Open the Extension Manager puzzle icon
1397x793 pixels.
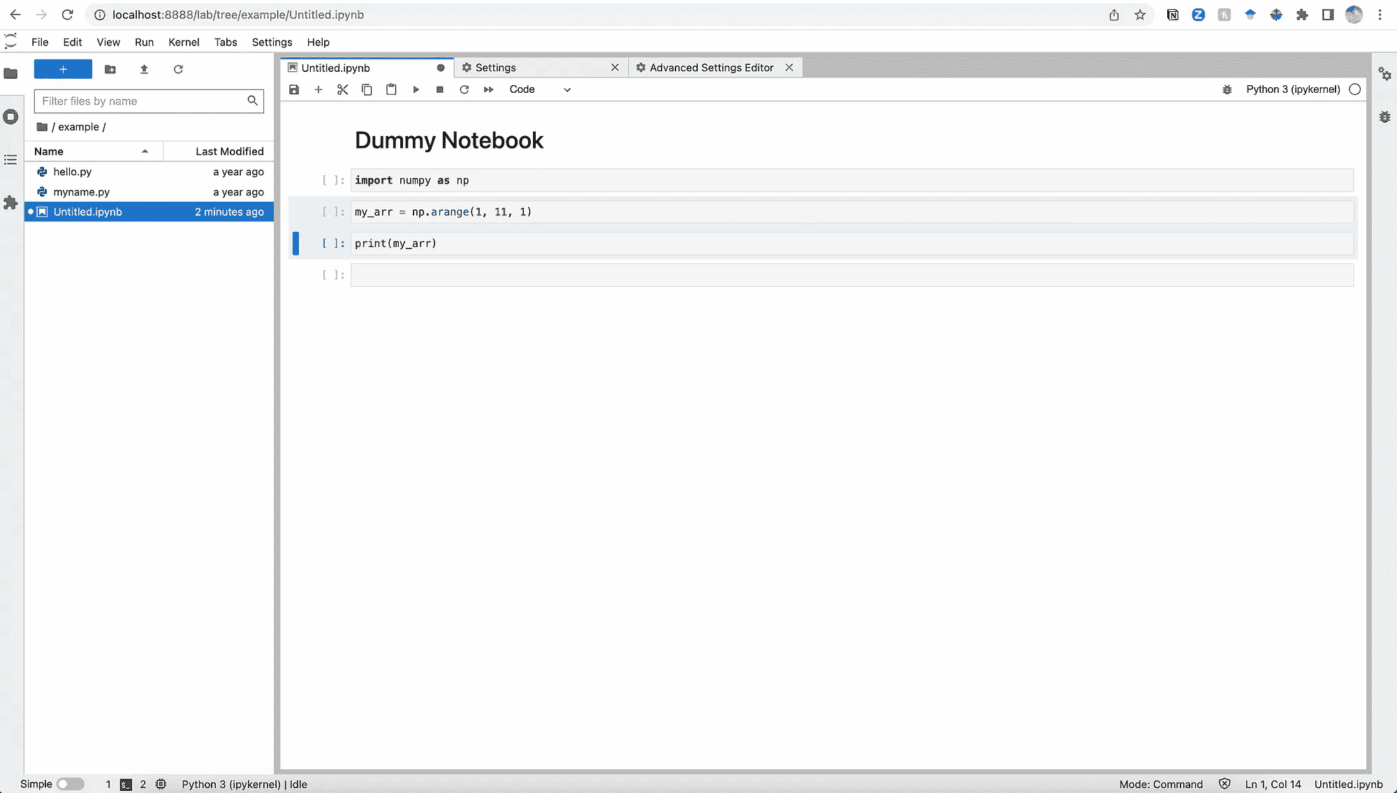pos(10,202)
